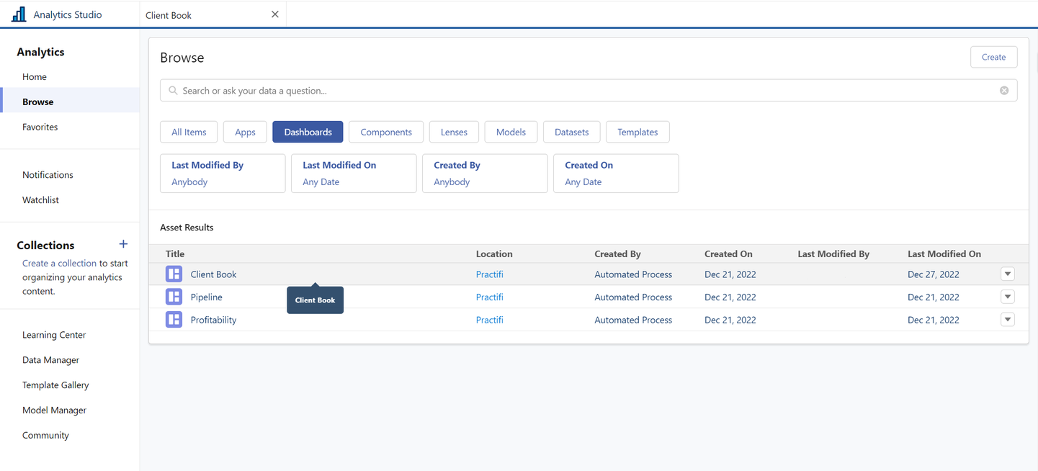Image resolution: width=1038 pixels, height=471 pixels.
Task: Click the Practifi location in the Pipeline row
Action: (x=489, y=297)
